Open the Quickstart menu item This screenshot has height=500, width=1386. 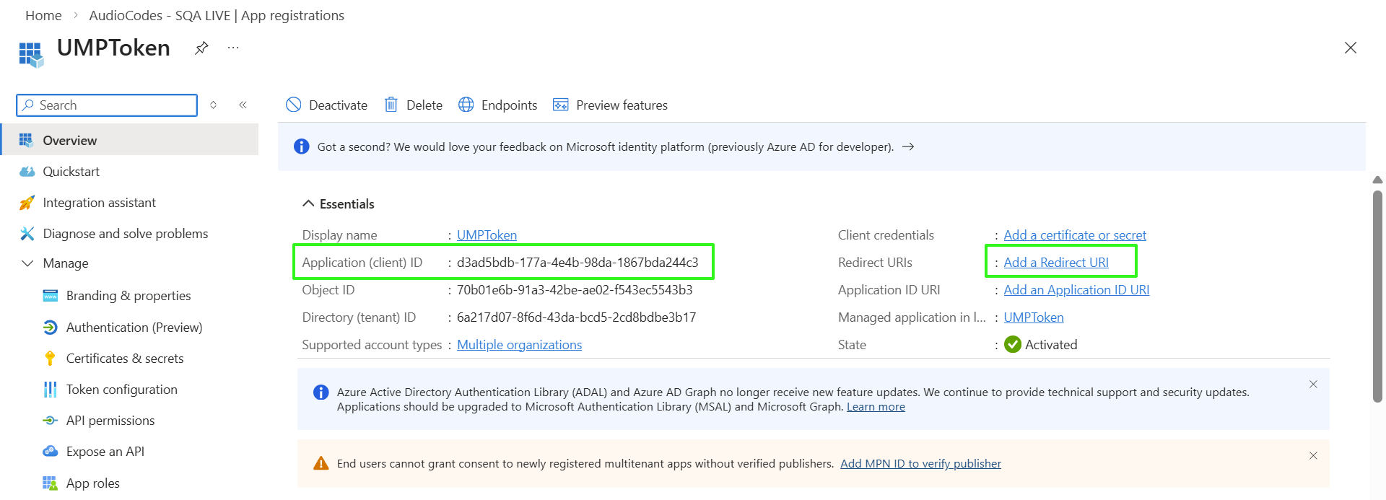point(71,172)
